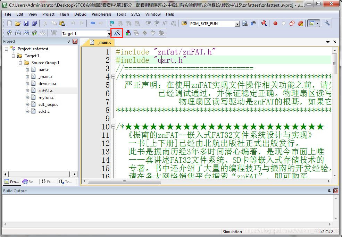
Task: Switch to the Books panel tab
Action: (30, 181)
